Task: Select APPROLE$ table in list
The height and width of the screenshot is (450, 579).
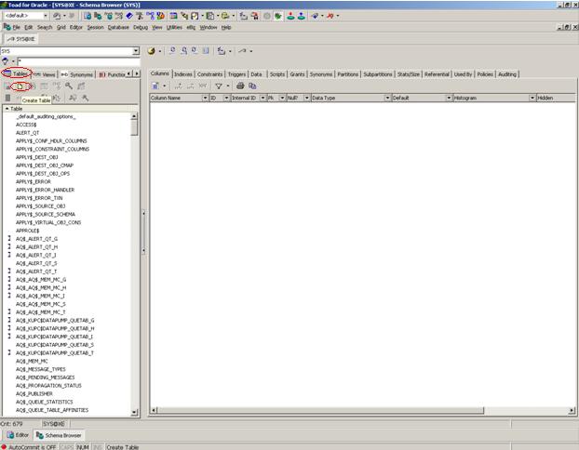Action: pyautogui.click(x=27, y=231)
